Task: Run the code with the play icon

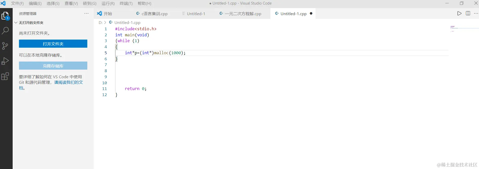Action: [x=459, y=13]
